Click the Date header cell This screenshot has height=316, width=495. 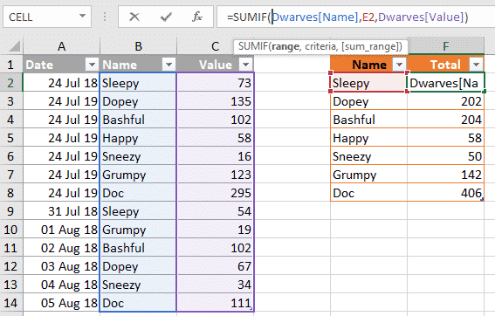tap(62, 65)
